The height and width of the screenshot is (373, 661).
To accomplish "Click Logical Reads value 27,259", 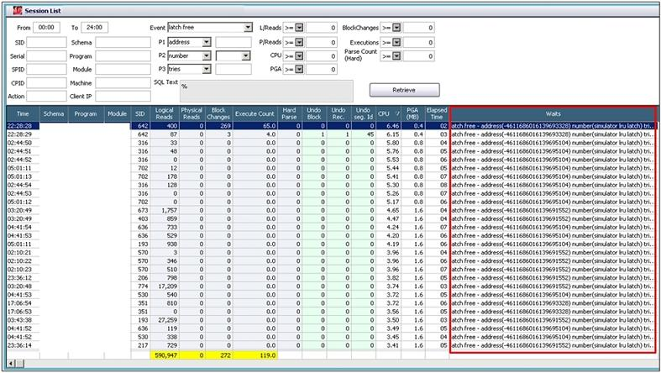I will coord(166,320).
